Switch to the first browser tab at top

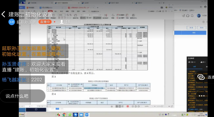(40, 3)
